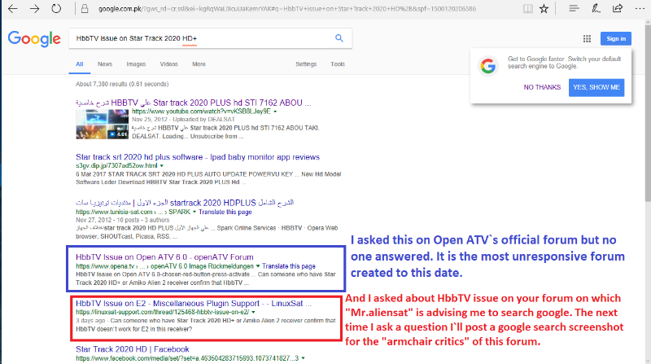
Task: Open the Google apps grid icon
Action: tap(587, 38)
